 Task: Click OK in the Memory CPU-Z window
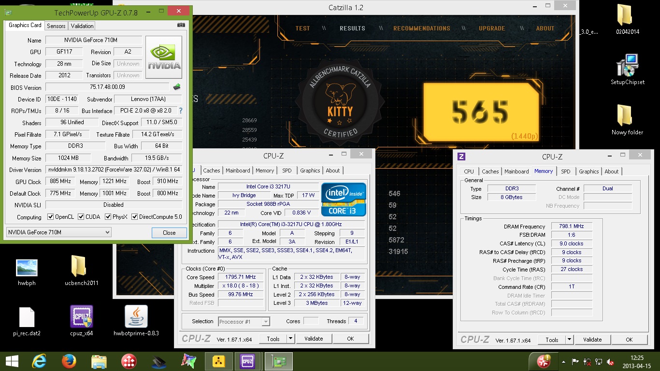[630, 340]
